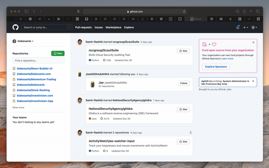Switch to the YouTube pinned tab

(133, 19)
